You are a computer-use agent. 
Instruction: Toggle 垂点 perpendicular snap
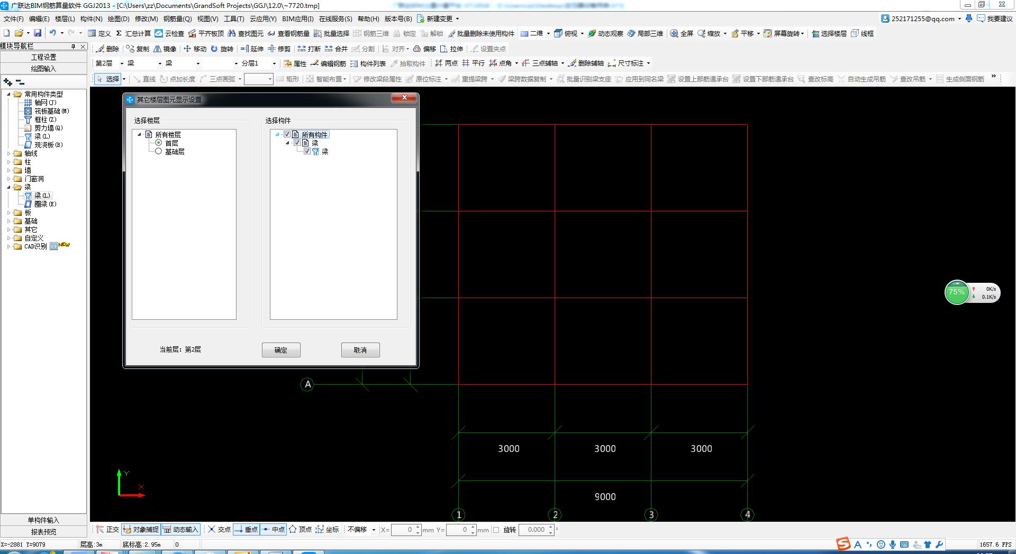(x=246, y=530)
